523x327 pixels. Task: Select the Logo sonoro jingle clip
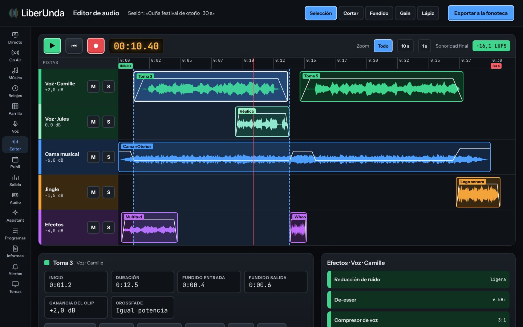478,192
